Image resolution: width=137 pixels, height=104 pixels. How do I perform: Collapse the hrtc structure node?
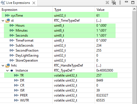pos(3,65)
